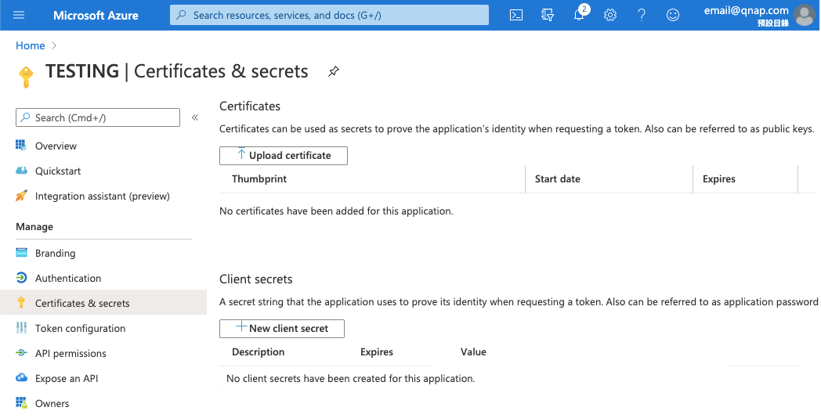Select Authentication in the Manage section
The height and width of the screenshot is (418, 821).
(68, 279)
